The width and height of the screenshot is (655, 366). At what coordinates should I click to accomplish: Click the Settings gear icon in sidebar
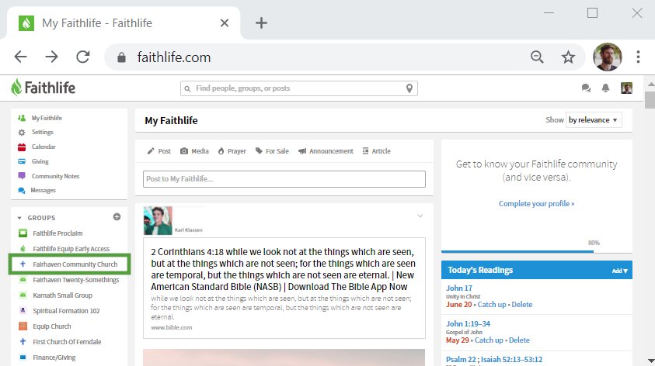[22, 132]
